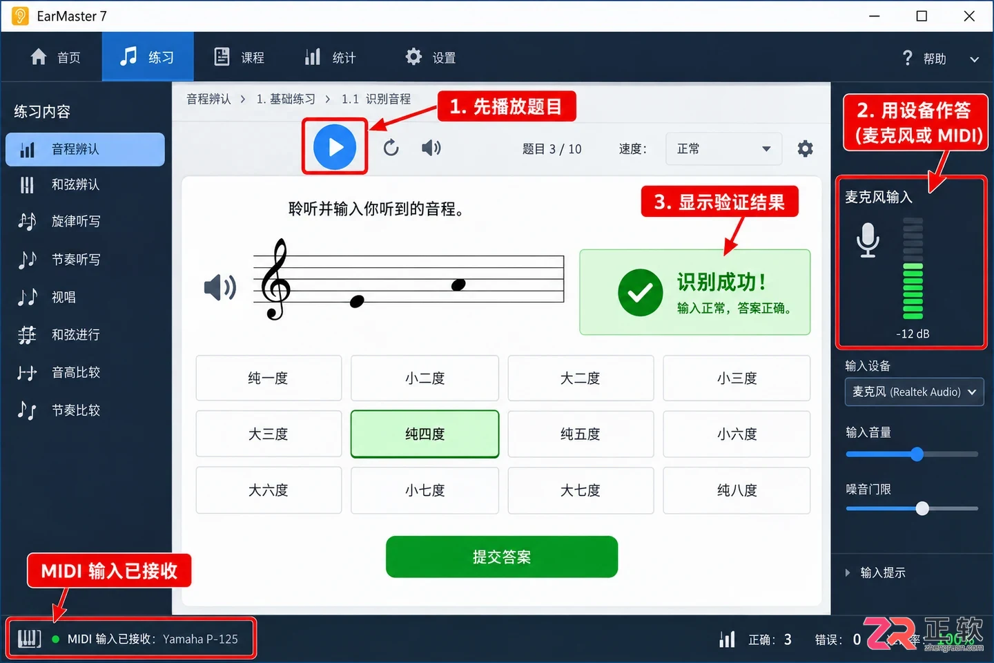This screenshot has width=994, height=663.
Task: Click the bar chart icon next to 正确
Action: (x=727, y=640)
